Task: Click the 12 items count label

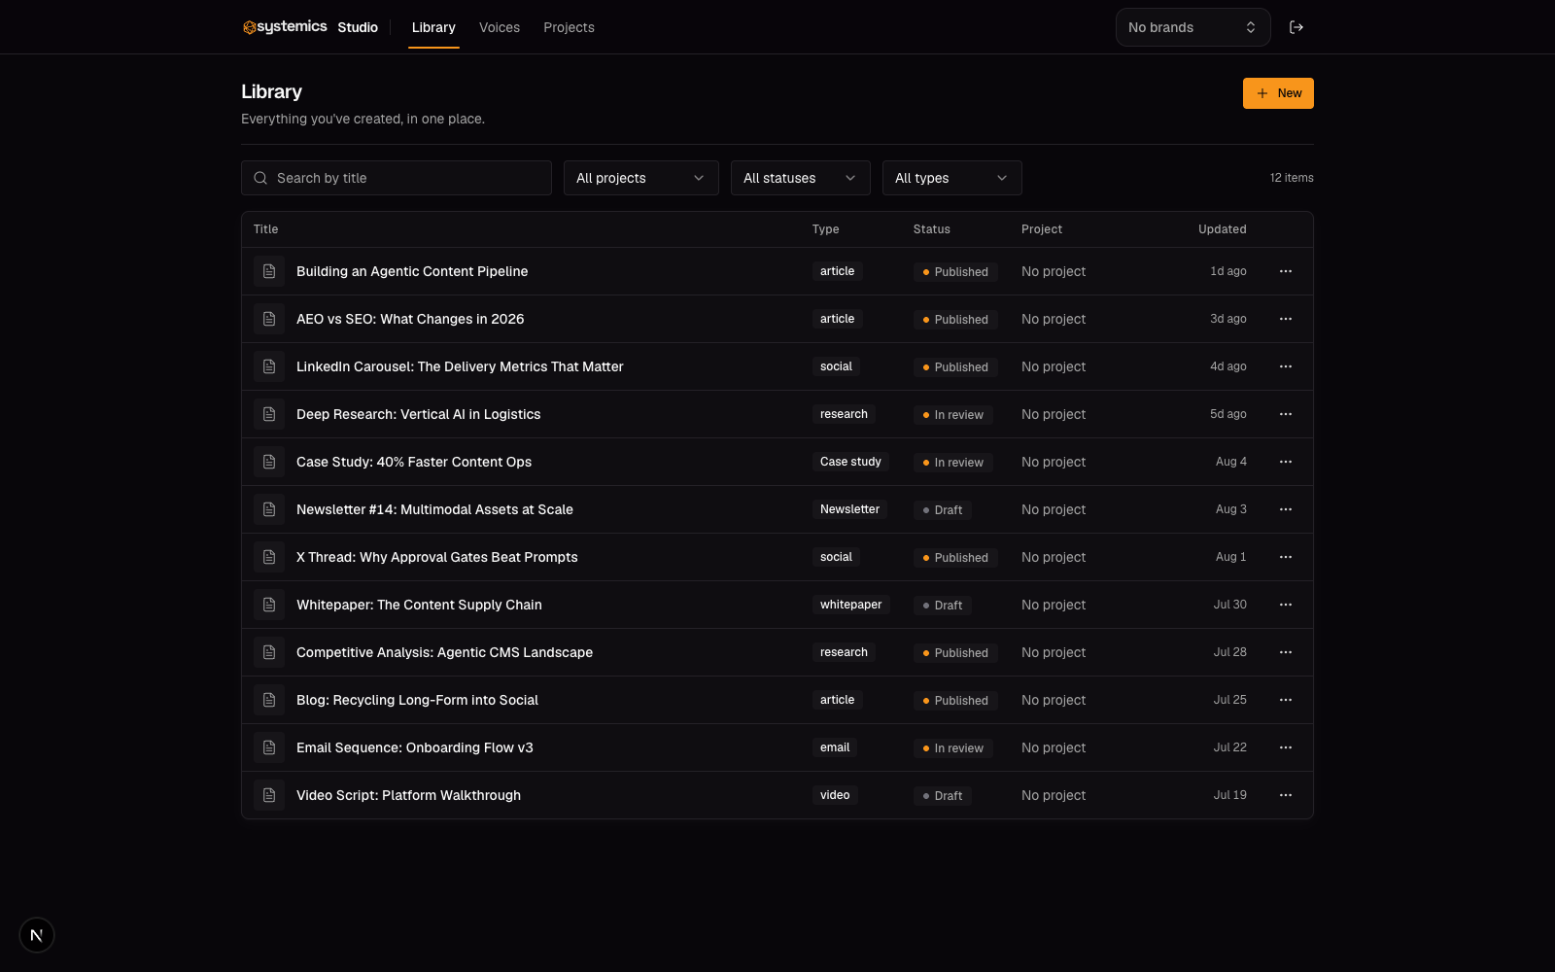Action: 1292,178
